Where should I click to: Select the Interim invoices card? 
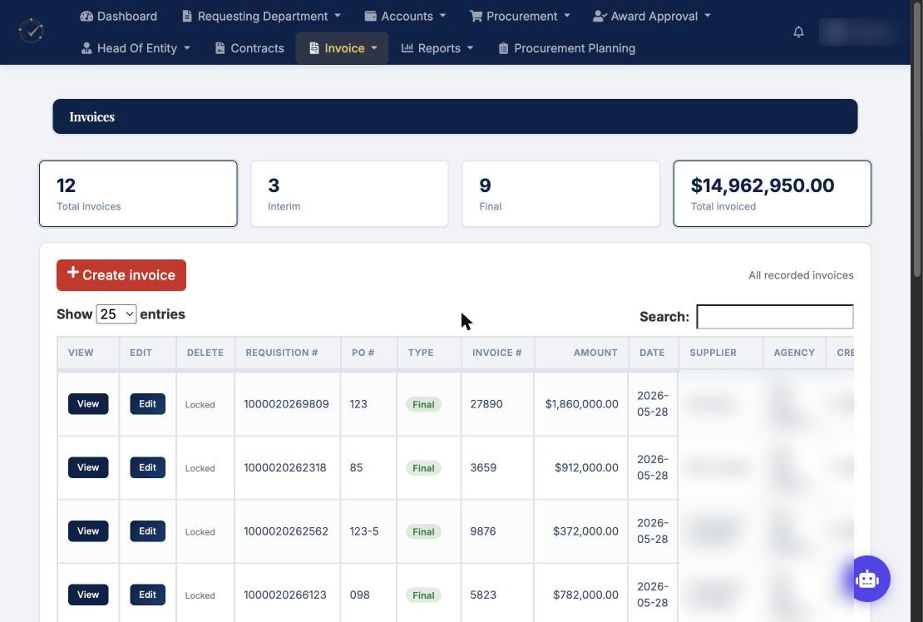[x=349, y=194]
